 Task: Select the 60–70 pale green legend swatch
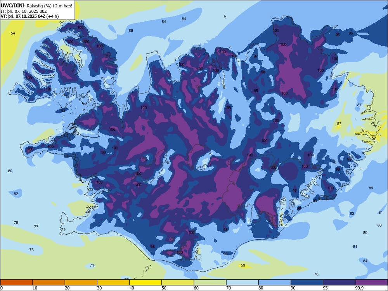[210, 282]
